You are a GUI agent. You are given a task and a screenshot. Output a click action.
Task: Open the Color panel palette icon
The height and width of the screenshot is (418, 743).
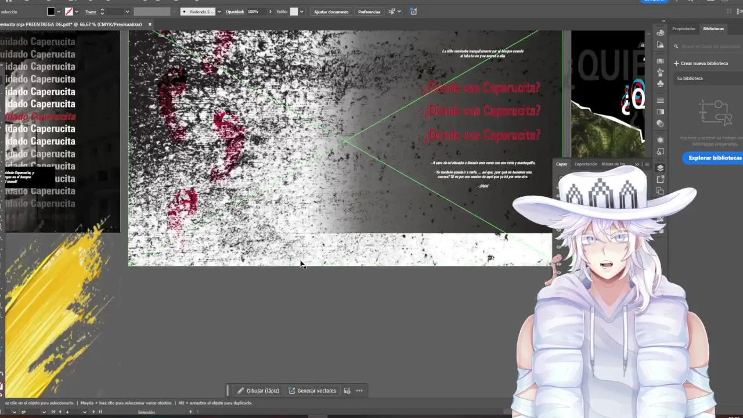(660, 33)
